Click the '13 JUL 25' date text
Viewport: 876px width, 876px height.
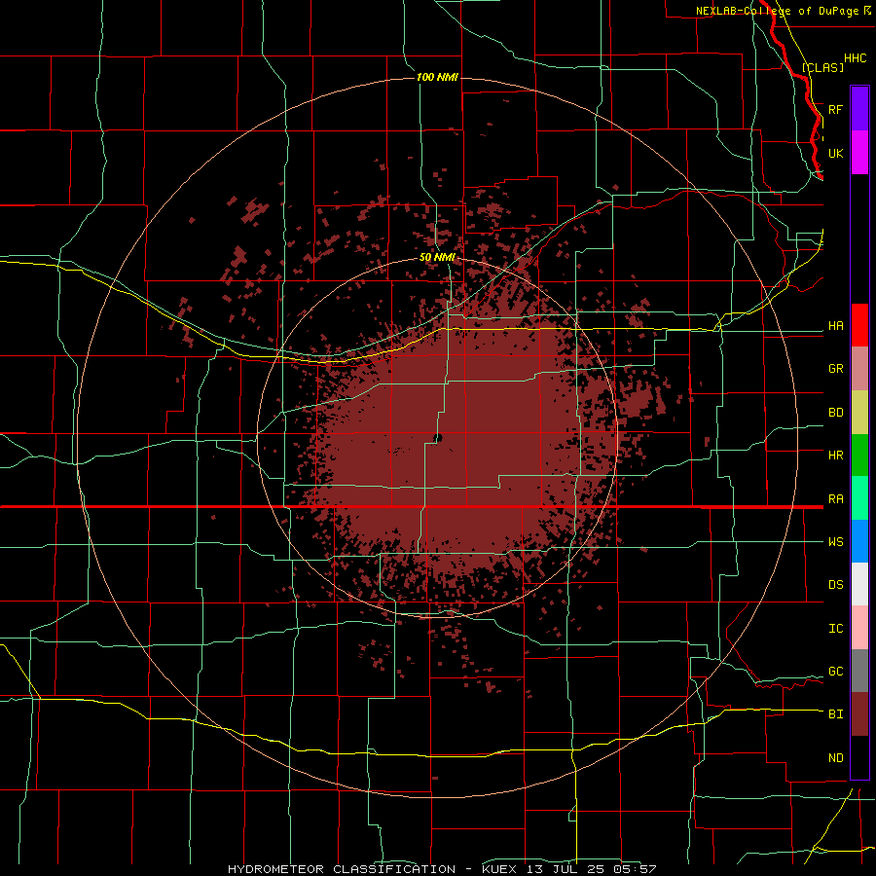568,869
